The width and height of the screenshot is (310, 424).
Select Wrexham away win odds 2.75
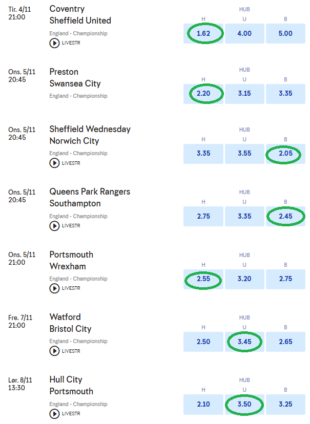(x=285, y=280)
